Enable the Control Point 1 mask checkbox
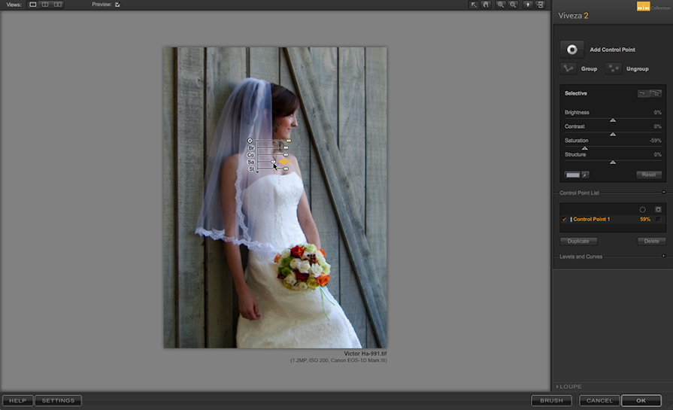The image size is (673, 410). point(658,220)
